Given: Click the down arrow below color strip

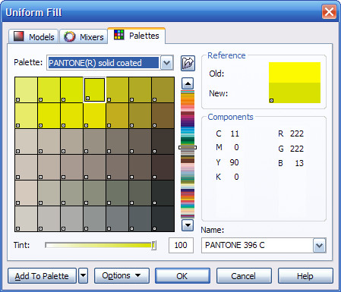Looking at the screenshot, I should (x=188, y=225).
